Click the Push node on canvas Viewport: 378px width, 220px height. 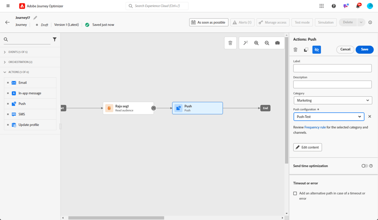click(x=198, y=108)
